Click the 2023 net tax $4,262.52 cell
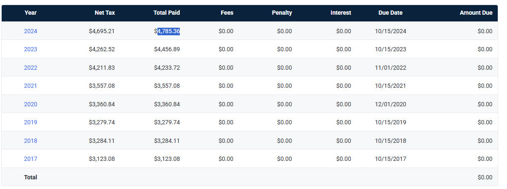 tap(101, 49)
